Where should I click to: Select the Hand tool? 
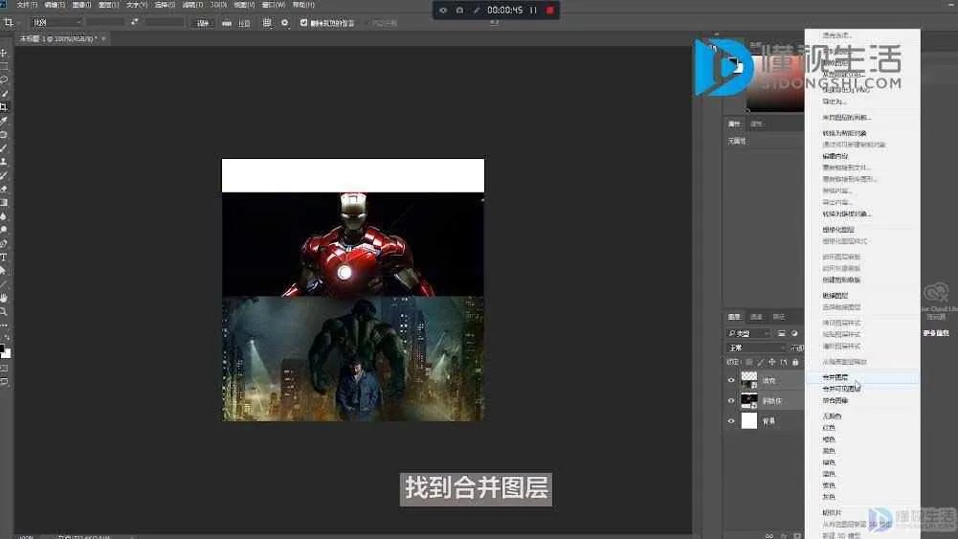coord(4,298)
